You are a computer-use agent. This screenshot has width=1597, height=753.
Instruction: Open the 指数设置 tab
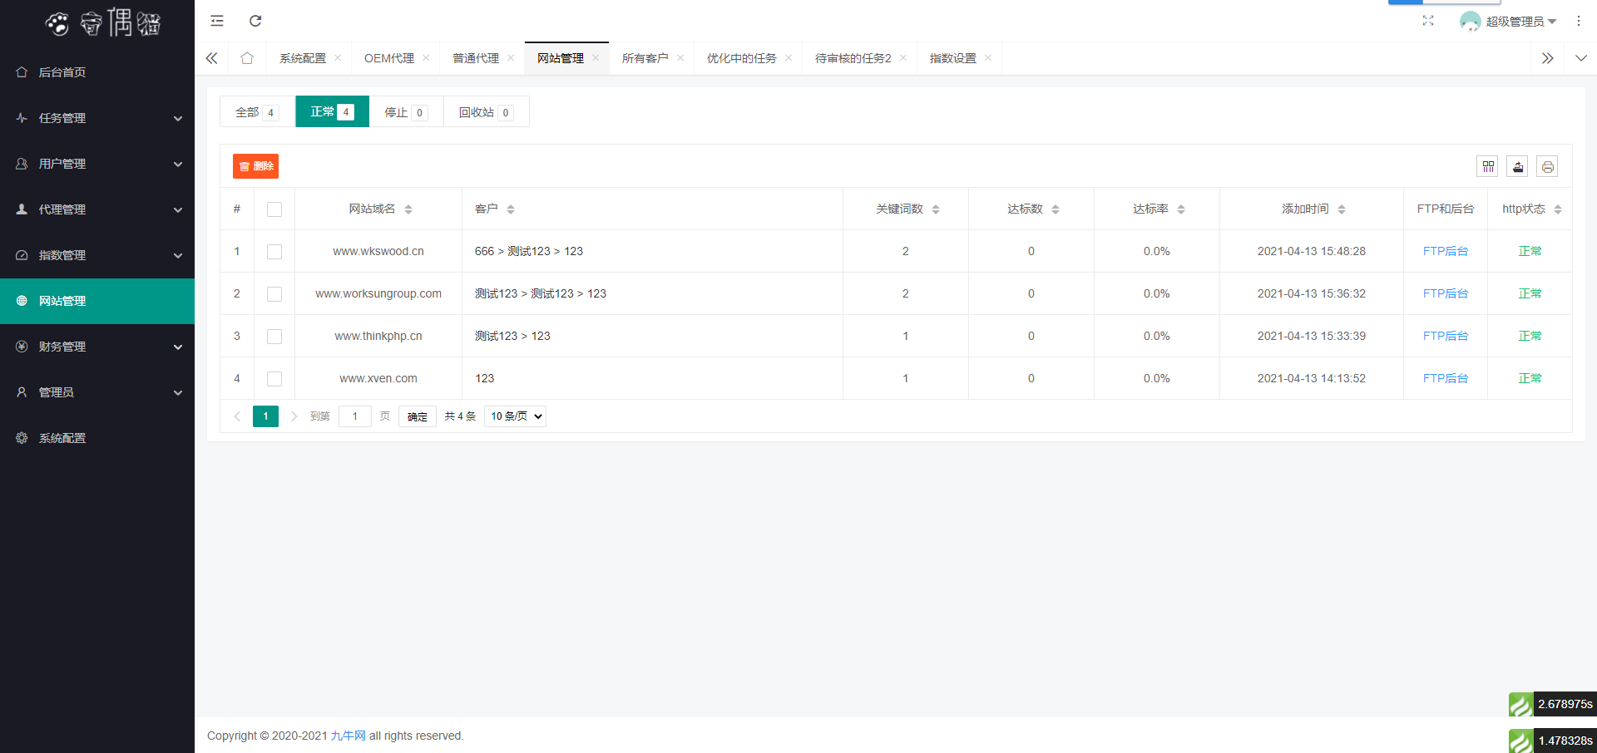coord(953,58)
